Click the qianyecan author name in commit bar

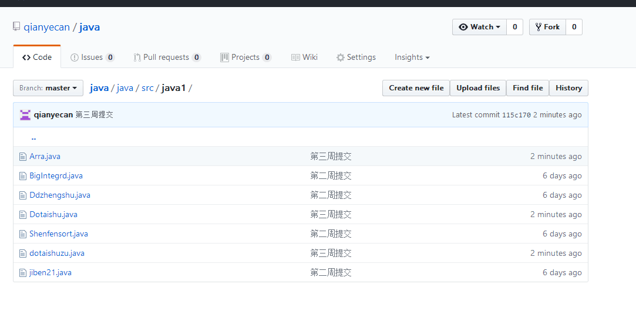[x=53, y=115]
